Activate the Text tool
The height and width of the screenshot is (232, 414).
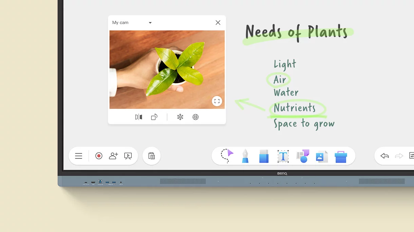pos(283,156)
